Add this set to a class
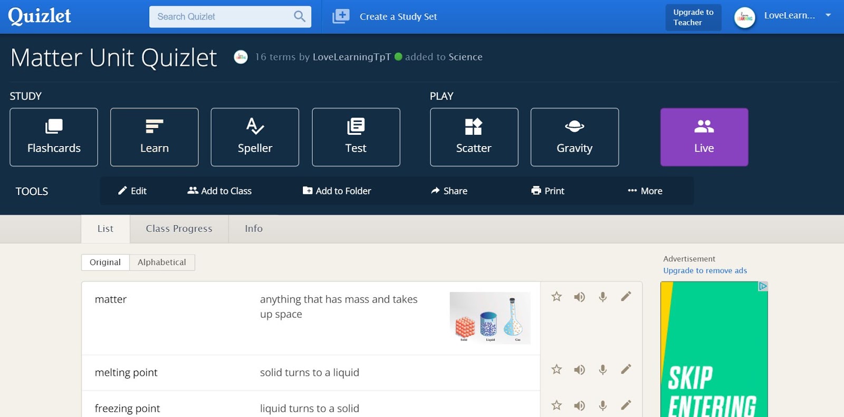The height and width of the screenshot is (417, 844). [x=219, y=191]
